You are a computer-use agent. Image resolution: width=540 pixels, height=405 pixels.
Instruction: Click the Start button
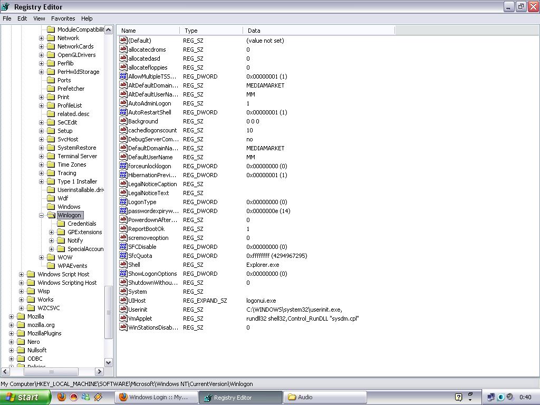(25, 397)
